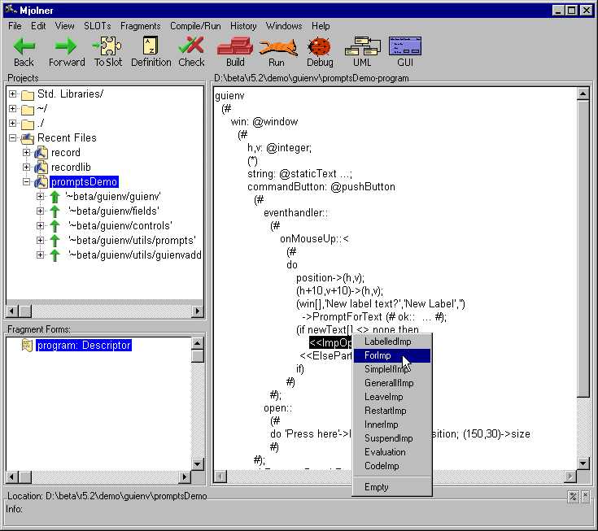The height and width of the screenshot is (531, 598).
Task: Open the UML diagram tool
Action: coord(362,46)
